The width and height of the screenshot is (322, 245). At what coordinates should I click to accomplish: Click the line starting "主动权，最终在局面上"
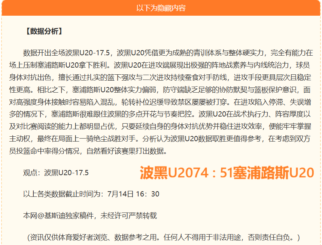click(x=160, y=139)
